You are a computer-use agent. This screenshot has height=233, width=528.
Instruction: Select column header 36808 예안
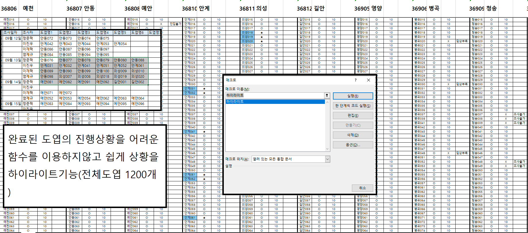(138, 8)
